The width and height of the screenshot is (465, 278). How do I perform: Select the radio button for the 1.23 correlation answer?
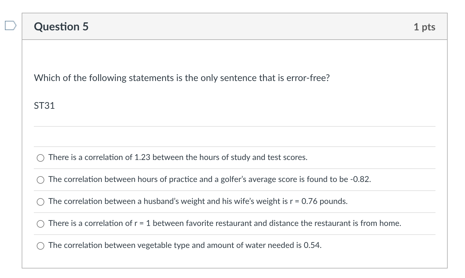pos(41,158)
